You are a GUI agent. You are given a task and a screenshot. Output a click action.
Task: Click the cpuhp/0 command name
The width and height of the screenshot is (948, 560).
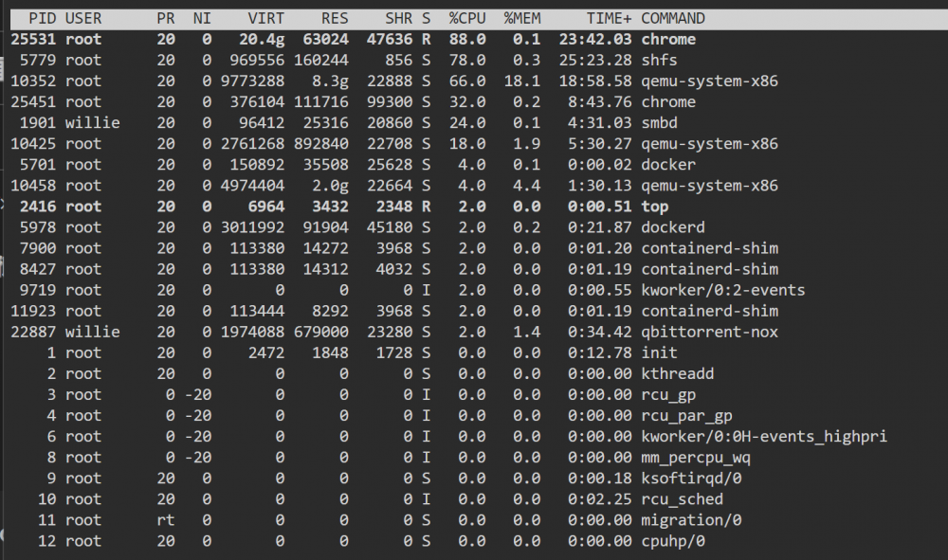point(673,541)
